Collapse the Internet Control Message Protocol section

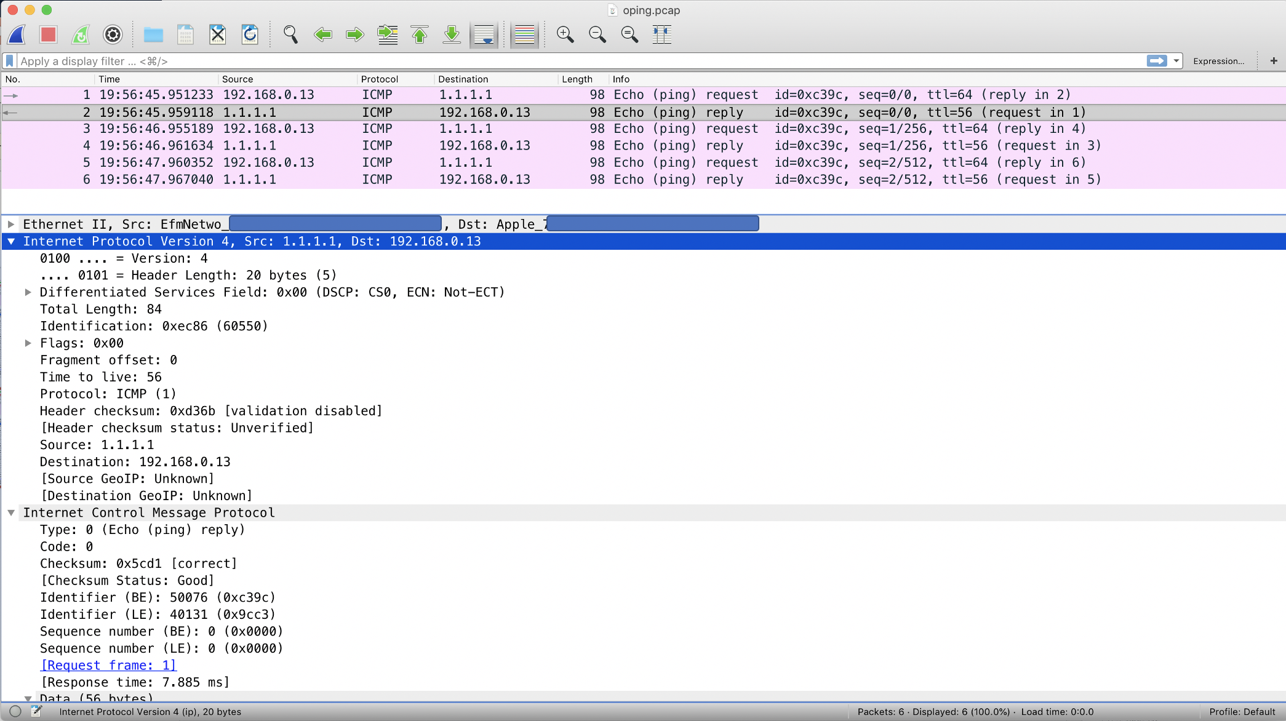tap(11, 512)
